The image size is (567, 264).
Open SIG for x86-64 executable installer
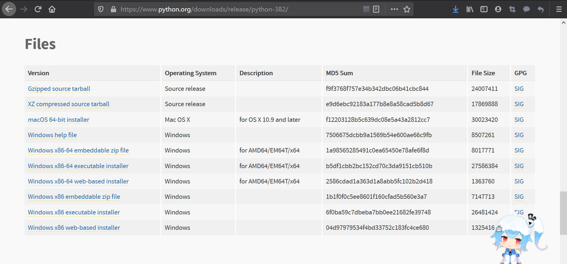(519, 166)
